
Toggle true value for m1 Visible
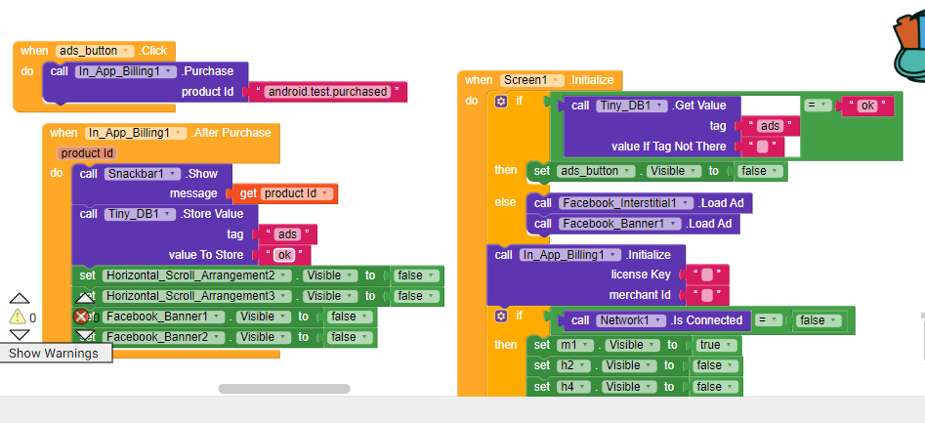717,345
